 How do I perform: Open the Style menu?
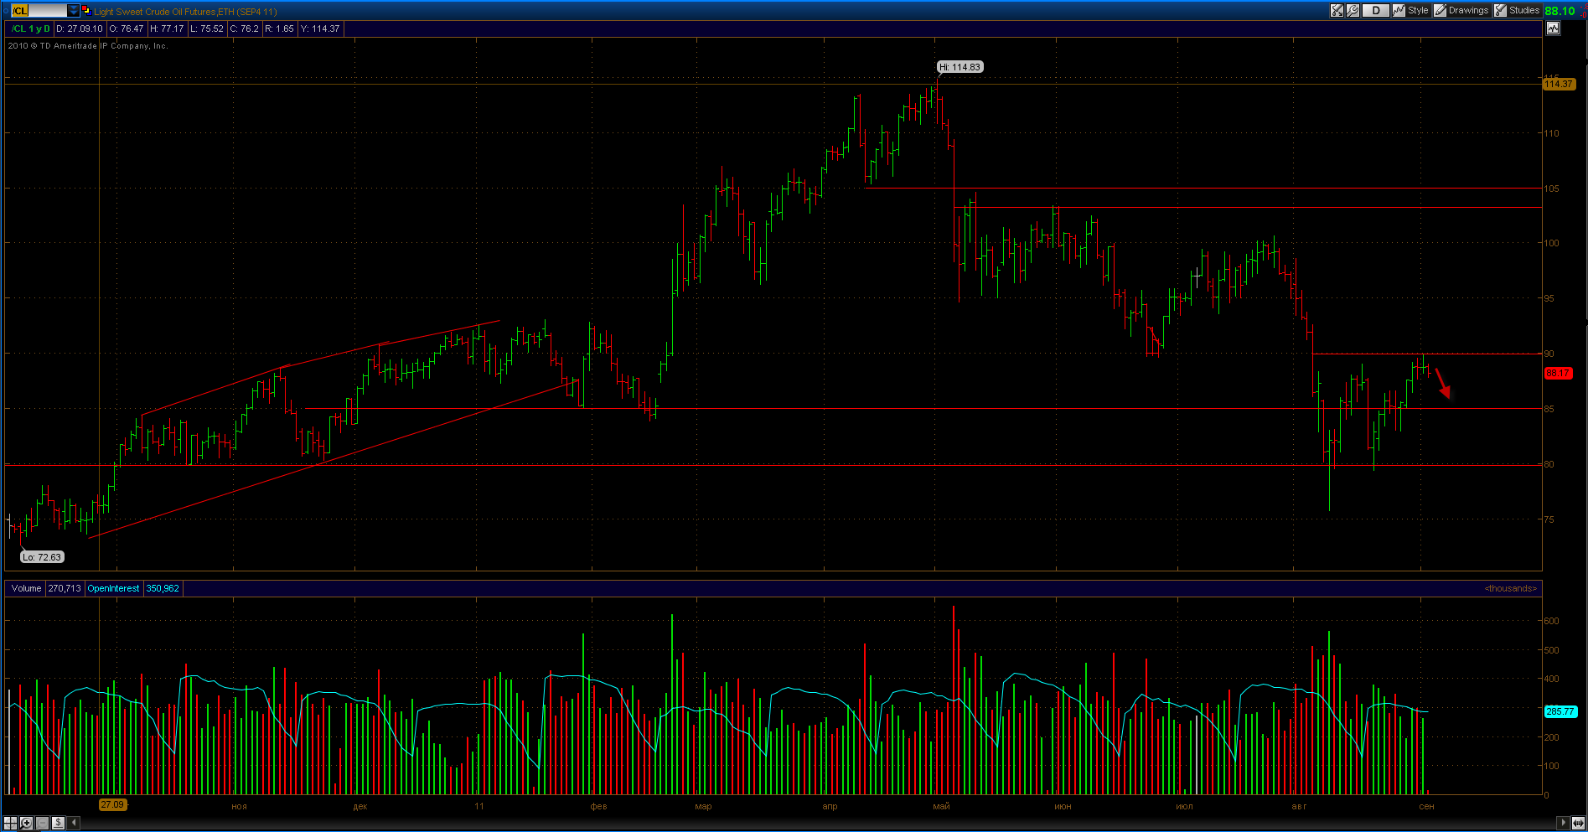coord(1410,11)
